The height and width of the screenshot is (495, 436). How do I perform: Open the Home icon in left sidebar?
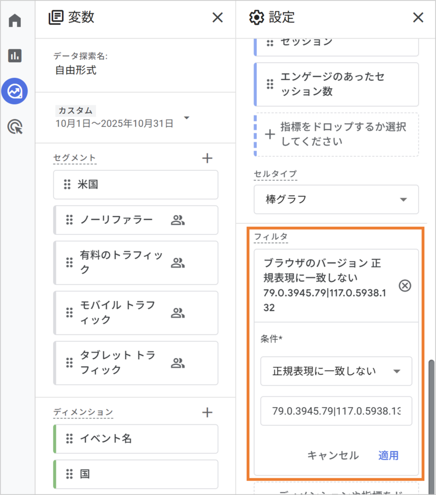(x=15, y=21)
